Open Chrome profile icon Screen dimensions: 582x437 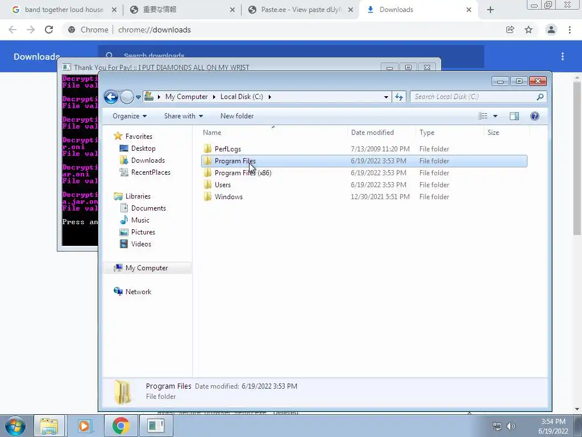(x=551, y=30)
